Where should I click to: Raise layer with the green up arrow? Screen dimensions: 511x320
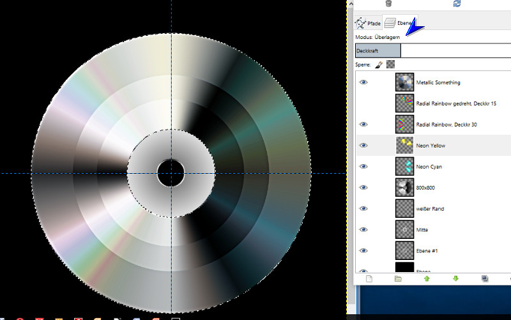[427, 278]
